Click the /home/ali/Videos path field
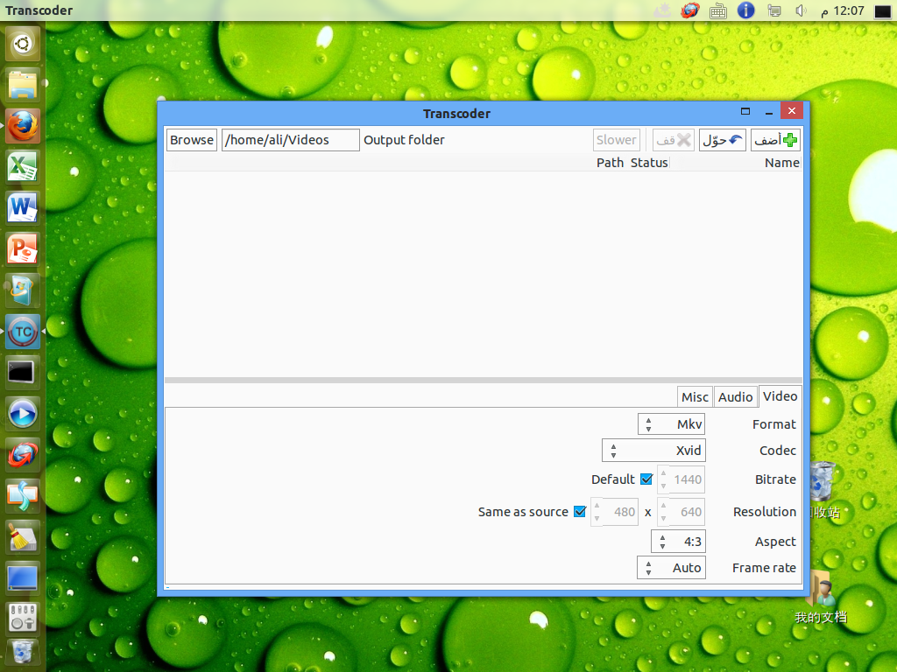 point(290,139)
